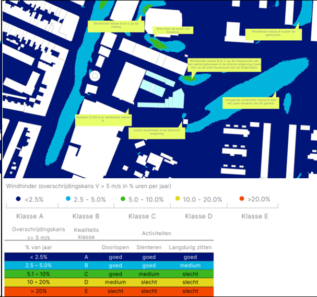This screenshot has height=297, width=317.
Task: Click the 'Overschrijdingskans v> 5 m/s' table header
Action: pos(39,233)
